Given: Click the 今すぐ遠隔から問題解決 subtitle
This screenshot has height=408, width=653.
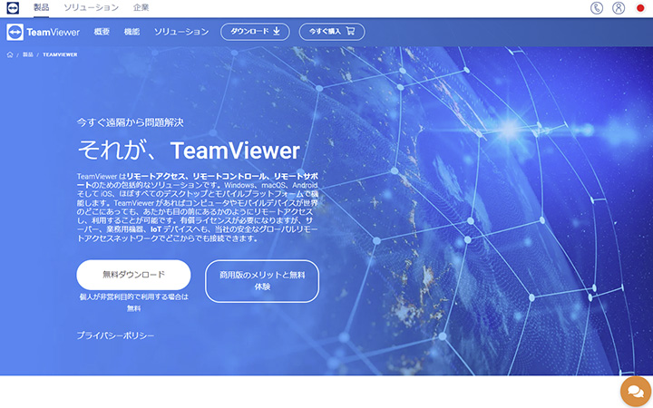Looking at the screenshot, I should click(x=130, y=122).
